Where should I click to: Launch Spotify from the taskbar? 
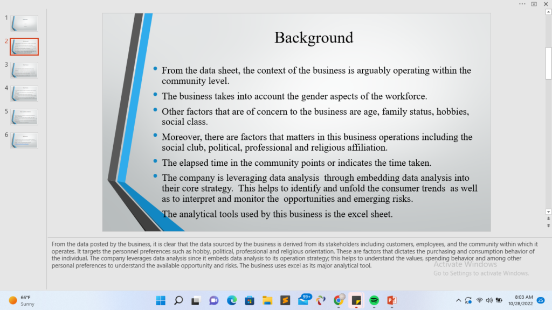coord(374,300)
